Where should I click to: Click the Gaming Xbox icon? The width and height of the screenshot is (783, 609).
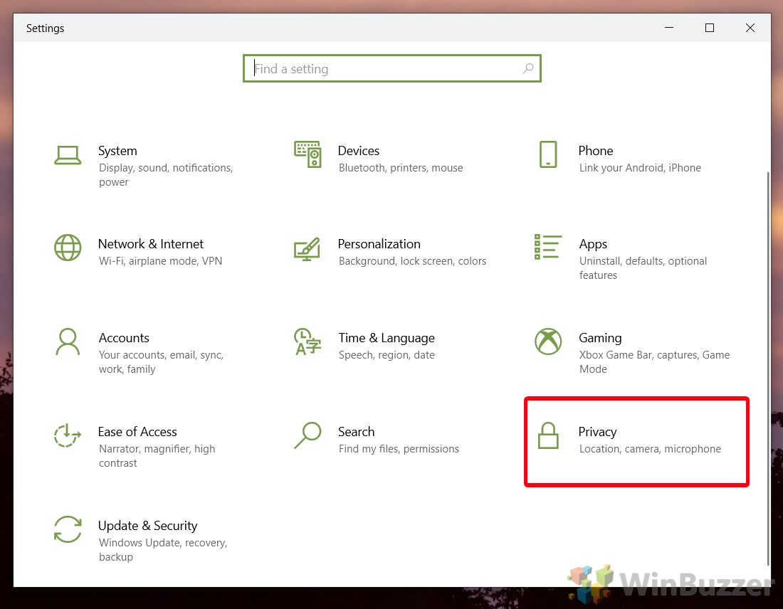548,341
